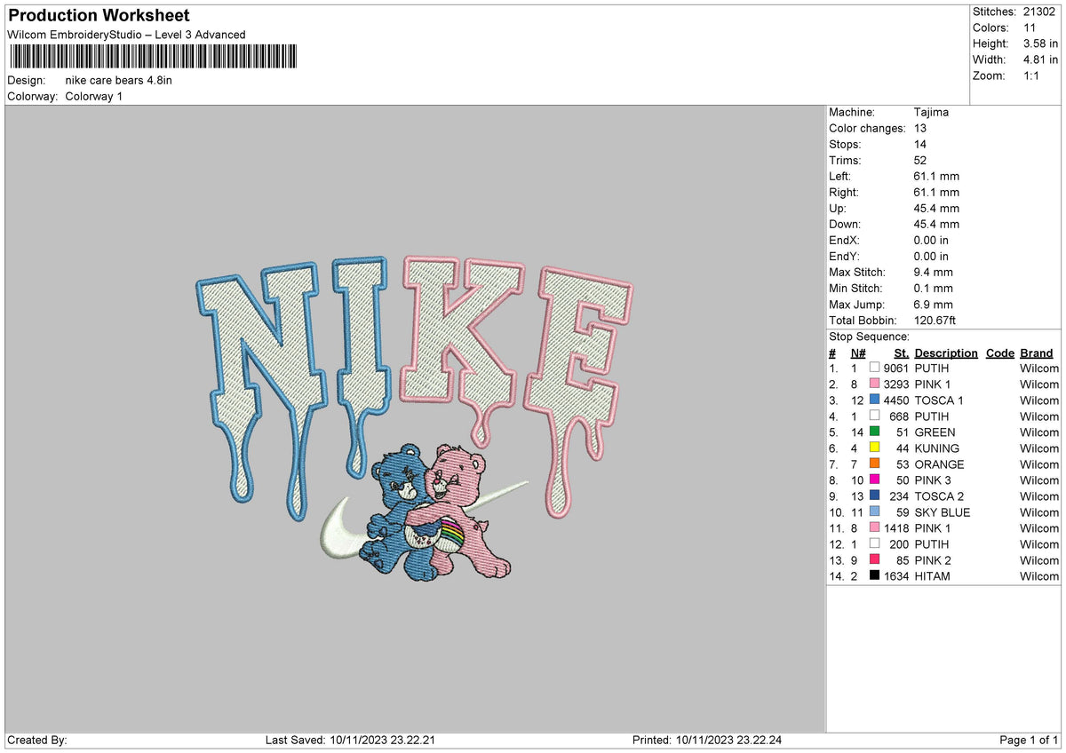1066x753 pixels.
Task: Click the Colorway 1 label
Action: 94,98
